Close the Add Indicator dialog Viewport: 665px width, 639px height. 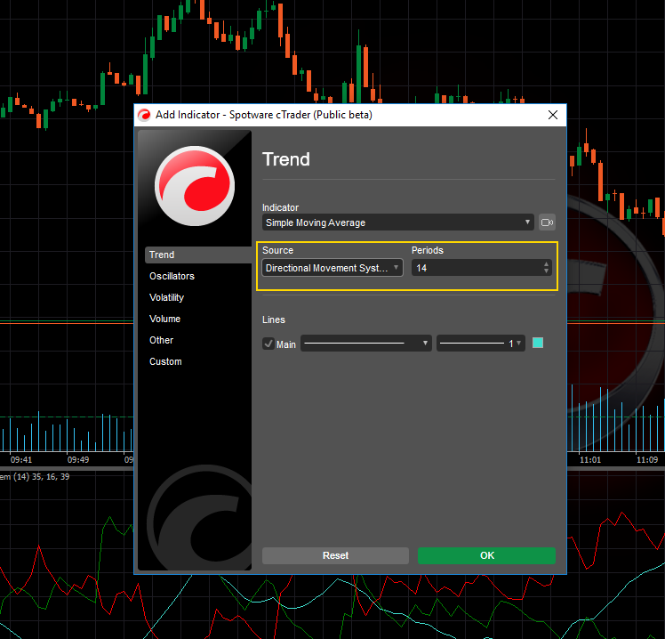tap(553, 115)
